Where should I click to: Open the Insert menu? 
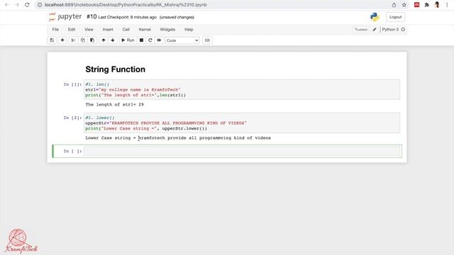tap(108, 30)
